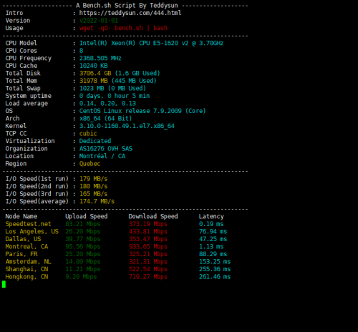Click the Amsterdam latency 153.25 ms
Screen dimensions: 358x332
[215, 262]
